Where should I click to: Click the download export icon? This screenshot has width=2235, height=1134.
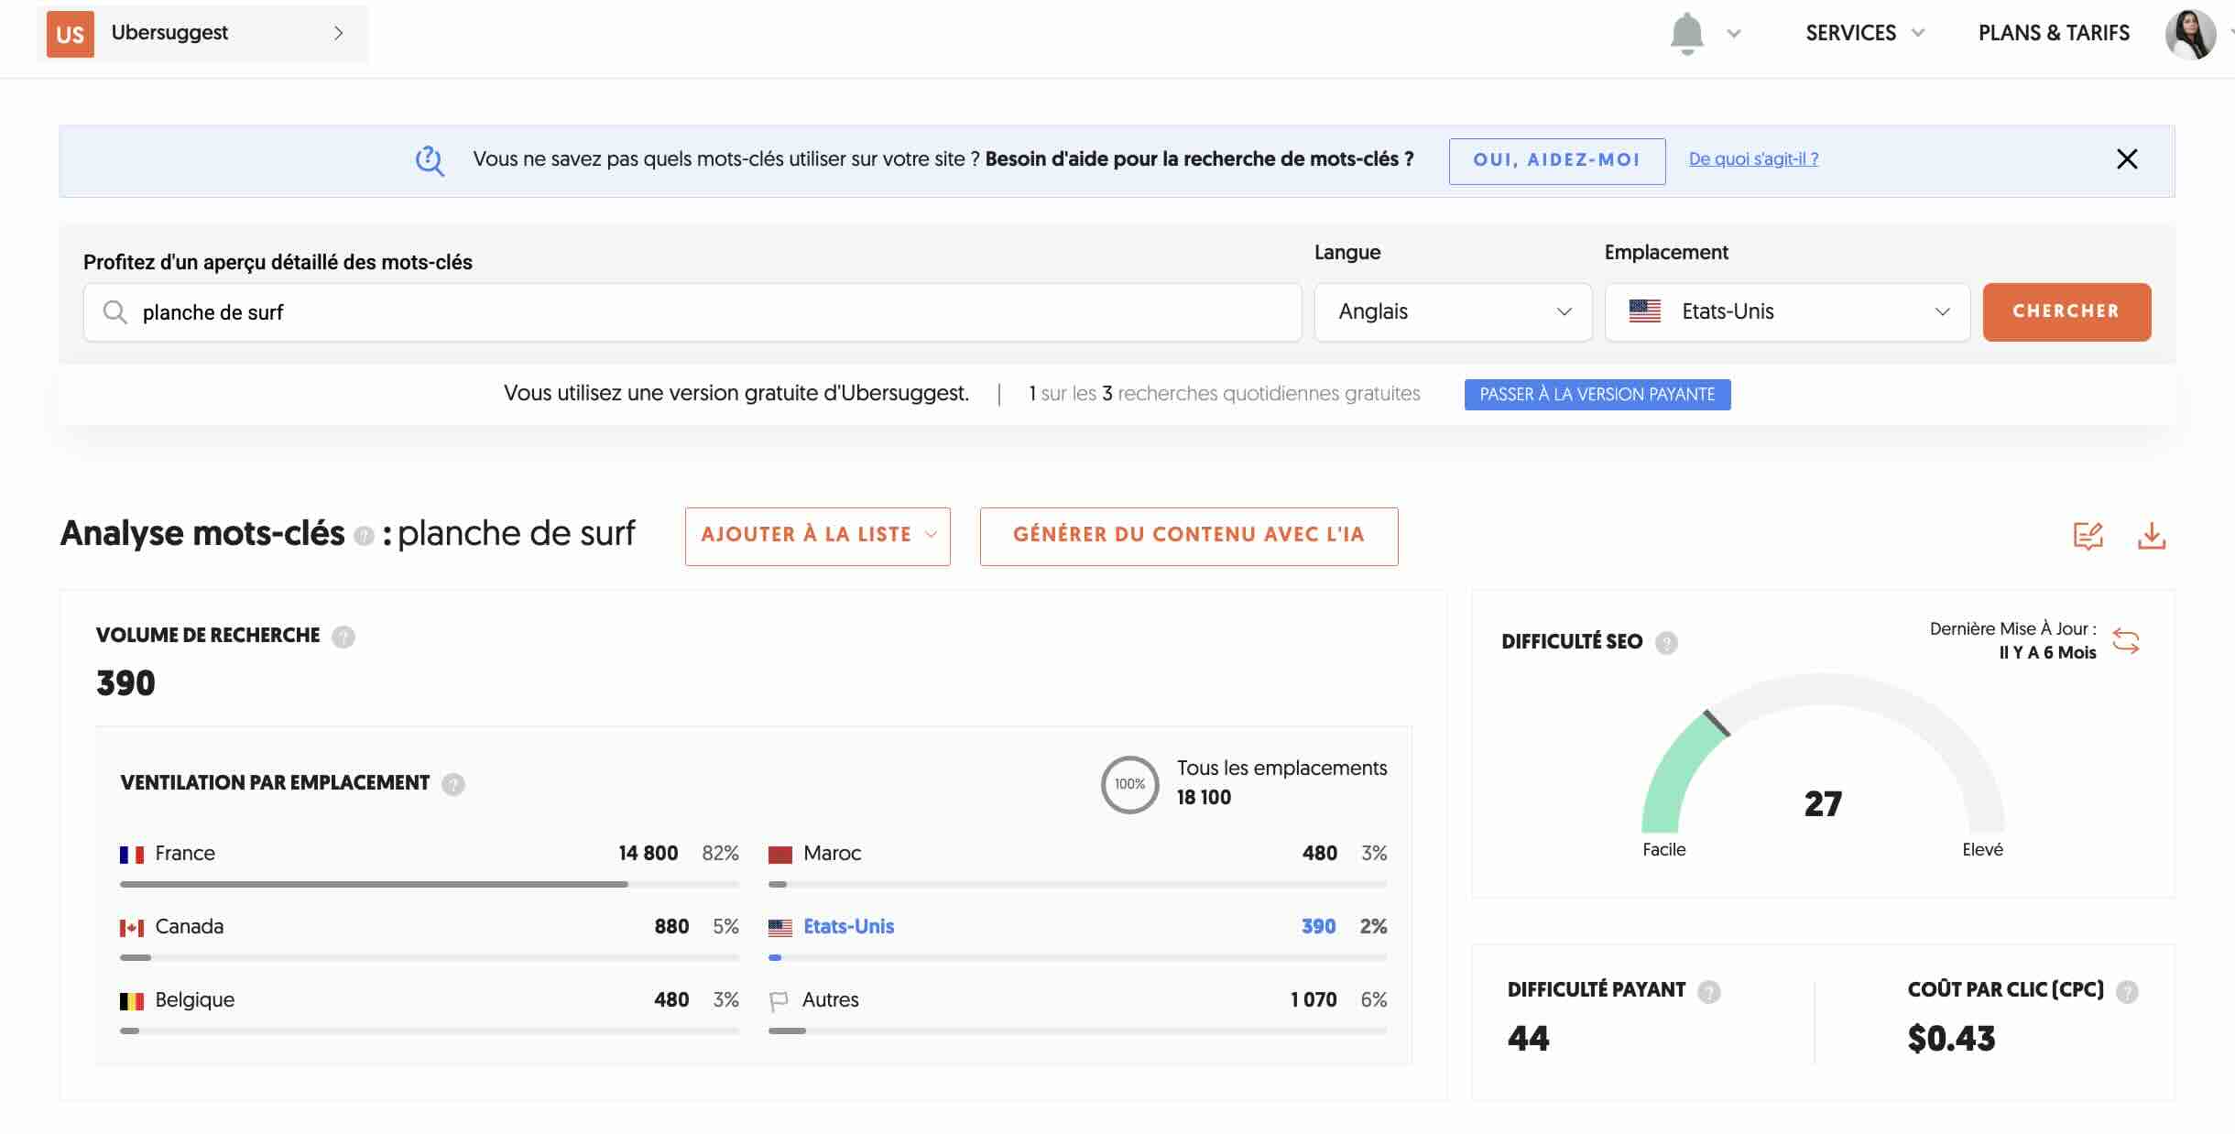2151,536
